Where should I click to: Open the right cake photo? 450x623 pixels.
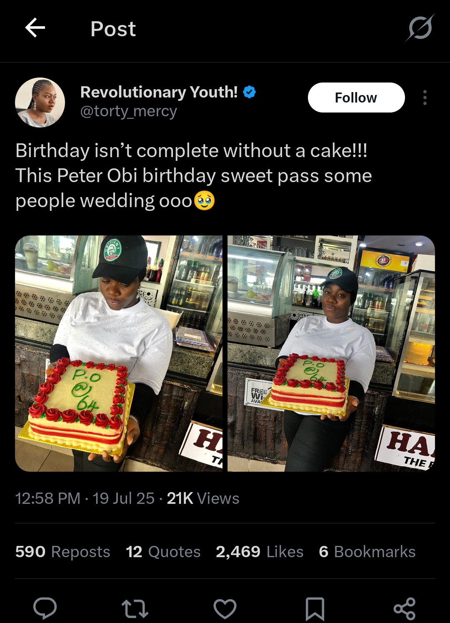(x=331, y=353)
